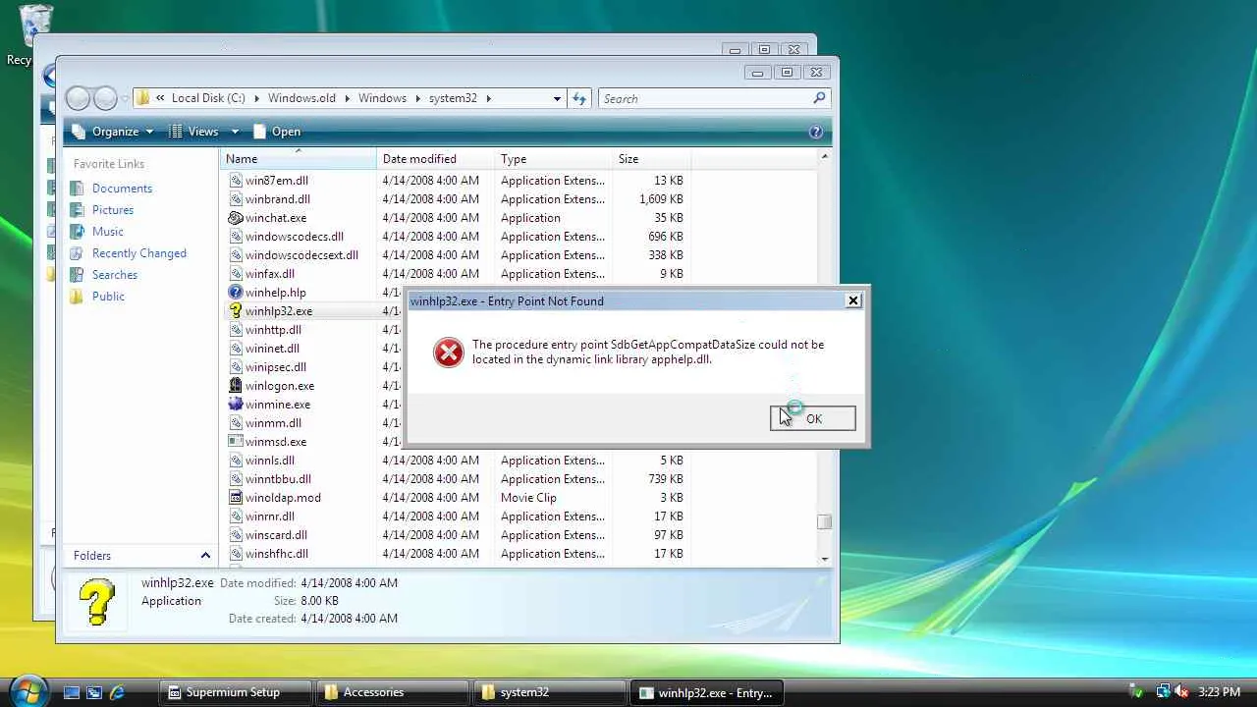
Task: Click the double chevron at address bar start
Action: pyautogui.click(x=159, y=98)
